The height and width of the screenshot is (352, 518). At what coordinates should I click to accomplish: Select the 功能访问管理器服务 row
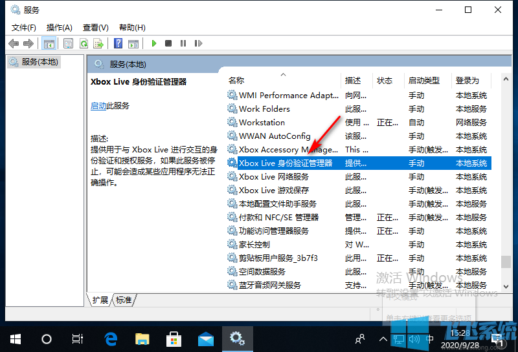click(x=359, y=231)
